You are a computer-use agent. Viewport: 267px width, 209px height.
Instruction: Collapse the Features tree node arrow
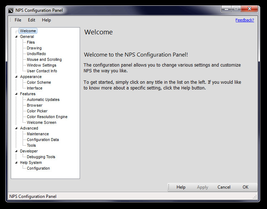(x=16, y=94)
